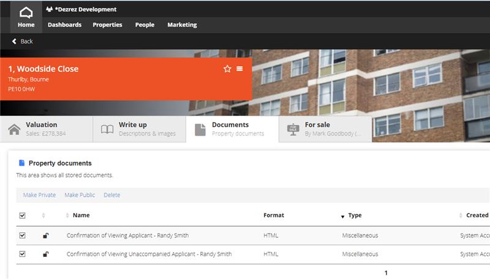Click the unlocked padlock icon for first document
490x279 pixels.
[x=45, y=235]
